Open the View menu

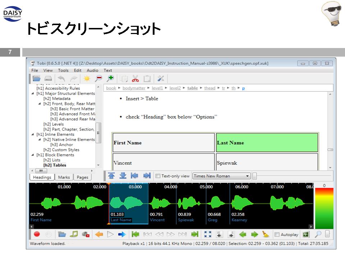(x=48, y=71)
